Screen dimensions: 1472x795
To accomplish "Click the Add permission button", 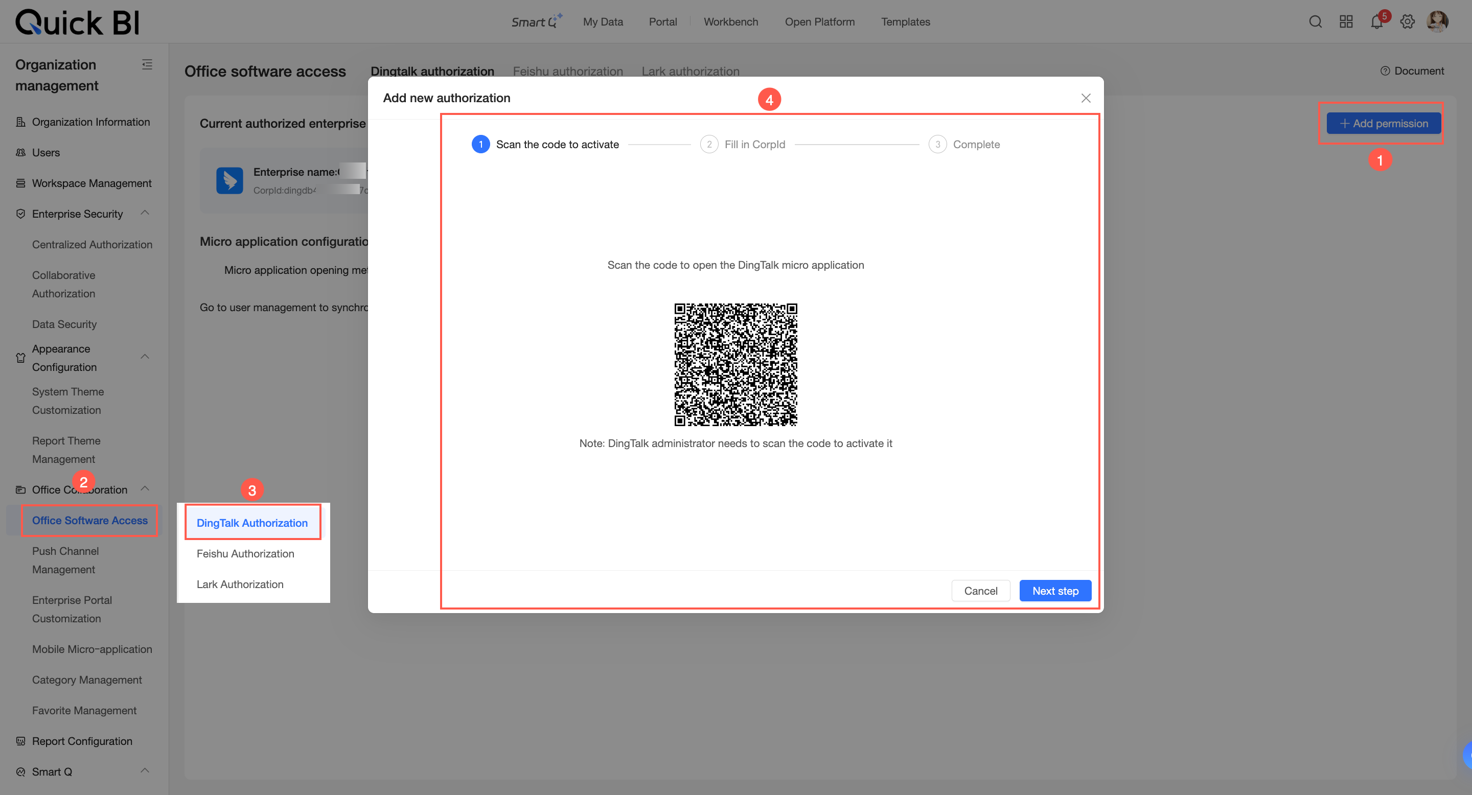I will pos(1383,123).
